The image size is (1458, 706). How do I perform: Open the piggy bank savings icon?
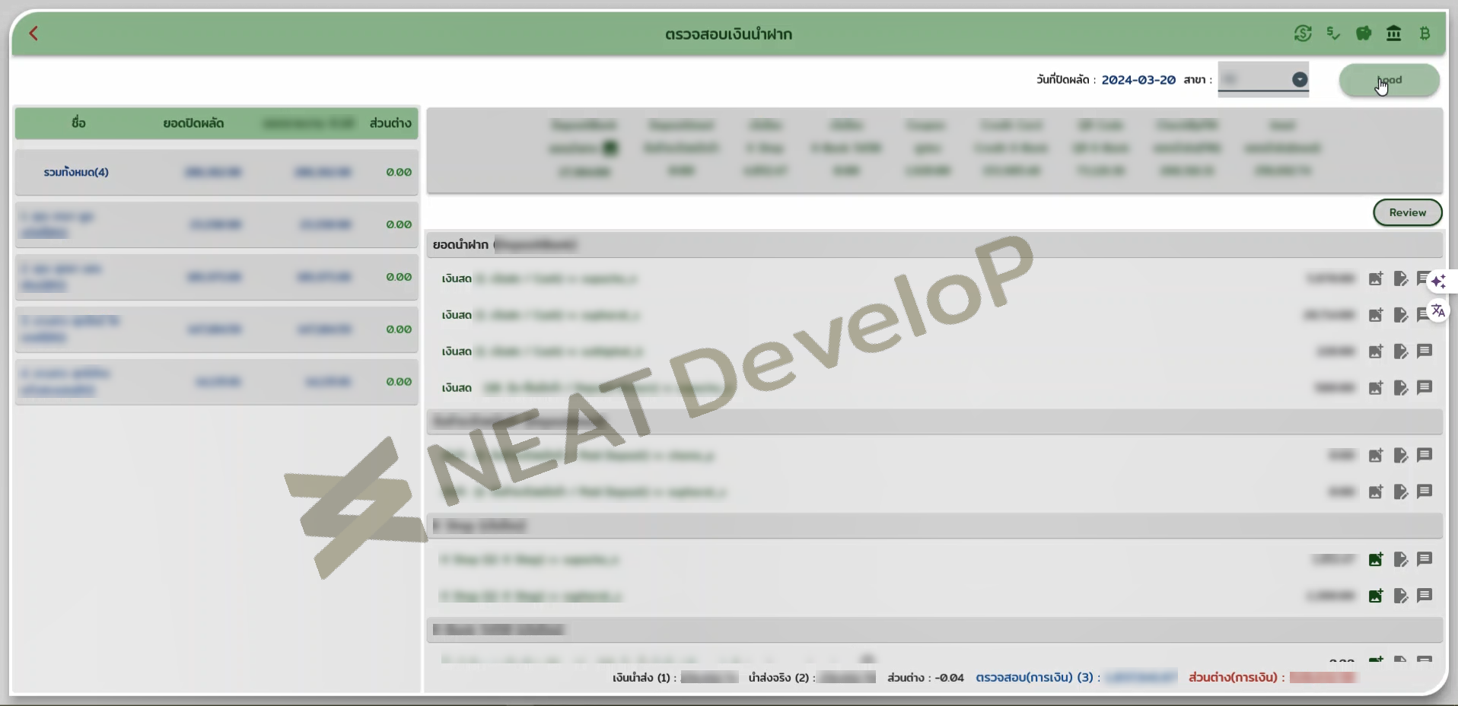point(1364,33)
